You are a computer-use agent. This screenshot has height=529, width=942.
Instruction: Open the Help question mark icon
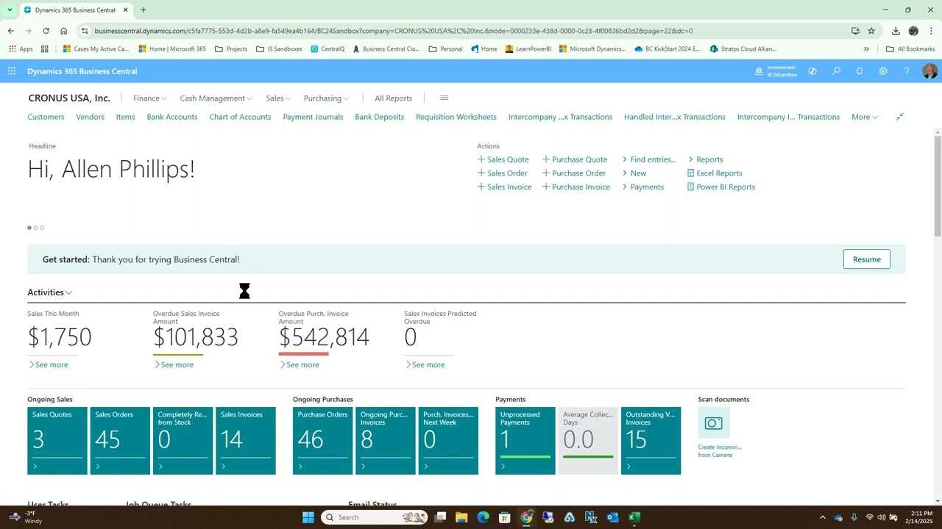pyautogui.click(x=906, y=71)
